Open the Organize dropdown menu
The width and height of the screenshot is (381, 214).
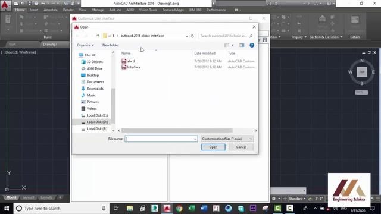point(85,45)
